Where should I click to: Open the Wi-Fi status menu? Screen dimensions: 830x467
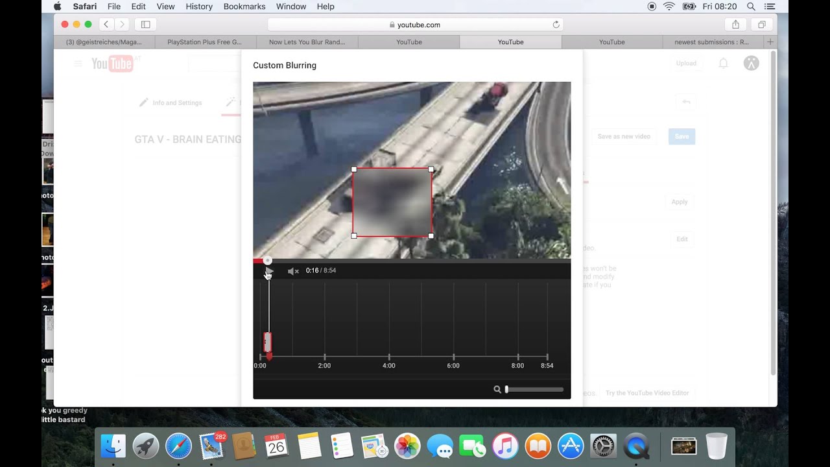[x=669, y=6]
